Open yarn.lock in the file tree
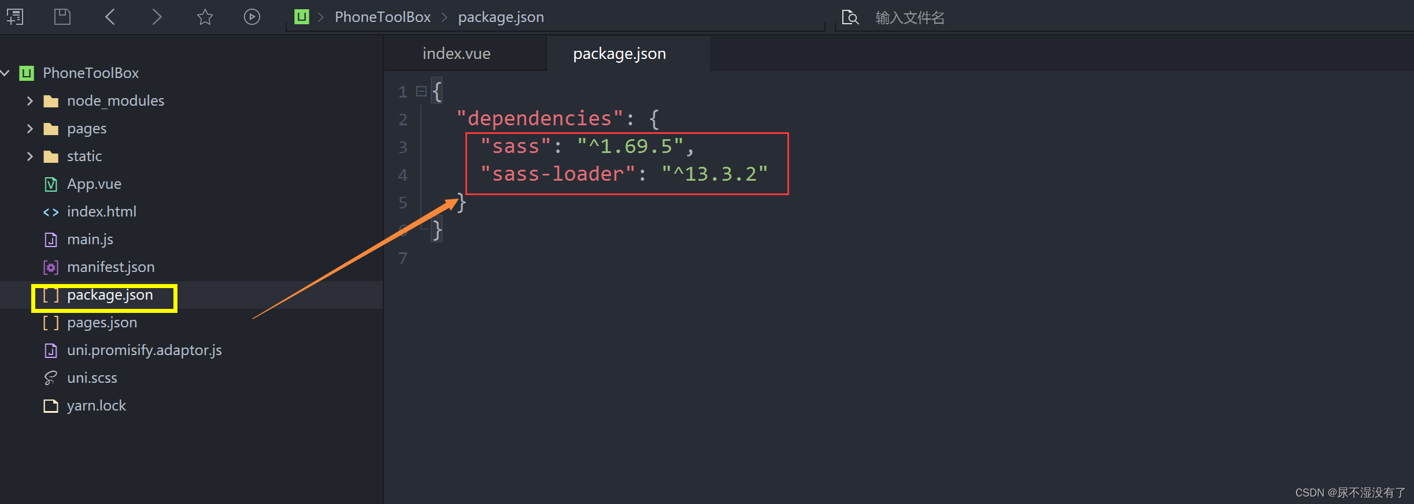 [x=97, y=406]
